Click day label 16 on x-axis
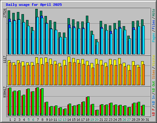 coord(78,120)
